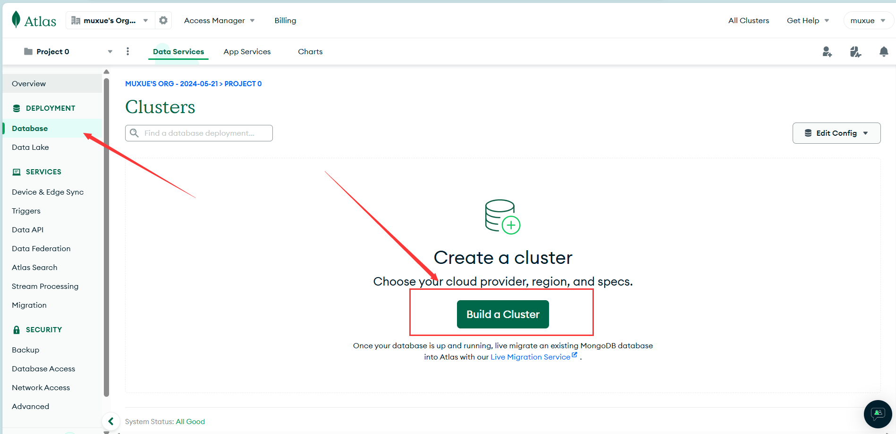Viewport: 896px width, 434px height.
Task: Click the Project 0 folder icon
Action: tap(28, 51)
